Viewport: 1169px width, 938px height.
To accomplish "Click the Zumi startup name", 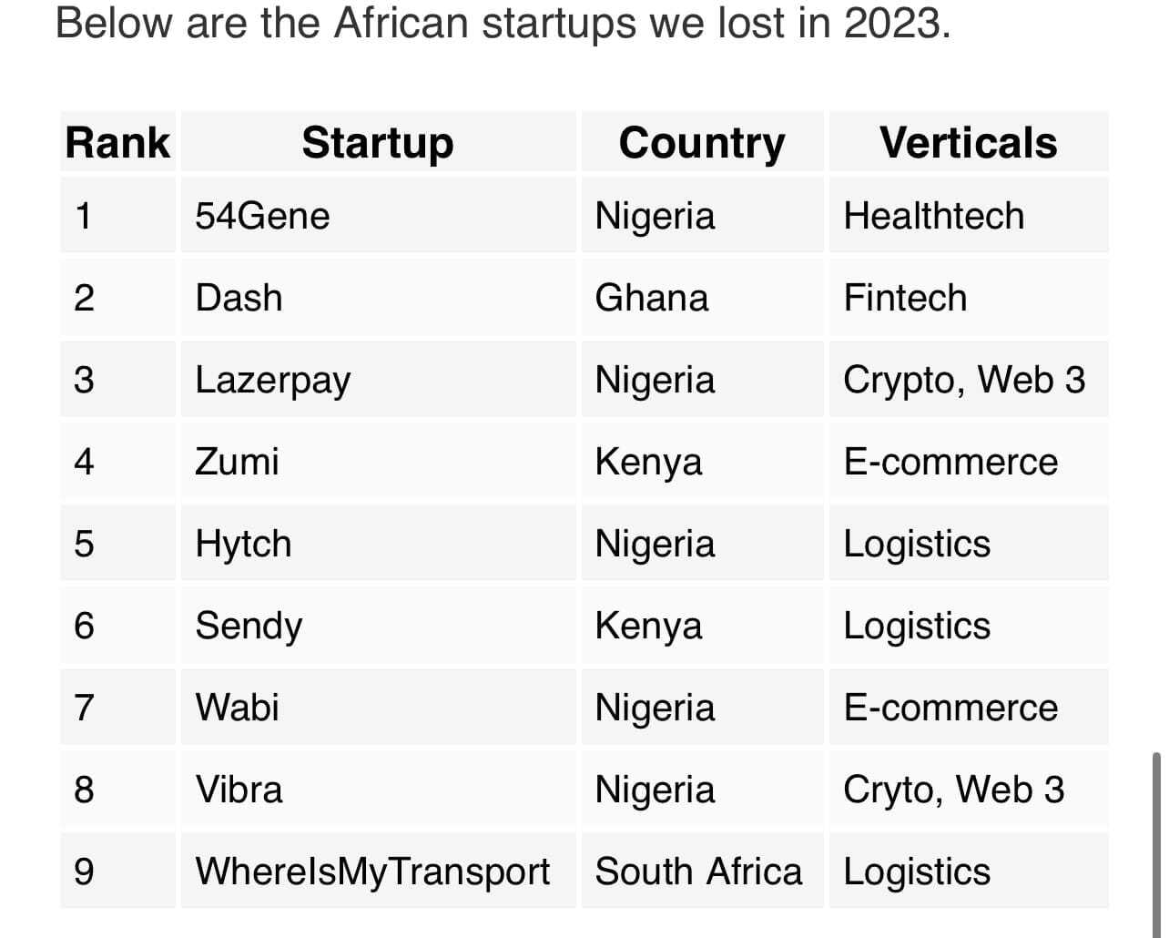I will [237, 462].
